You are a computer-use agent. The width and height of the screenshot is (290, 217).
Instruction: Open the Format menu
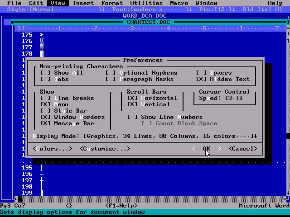tap(112, 3)
